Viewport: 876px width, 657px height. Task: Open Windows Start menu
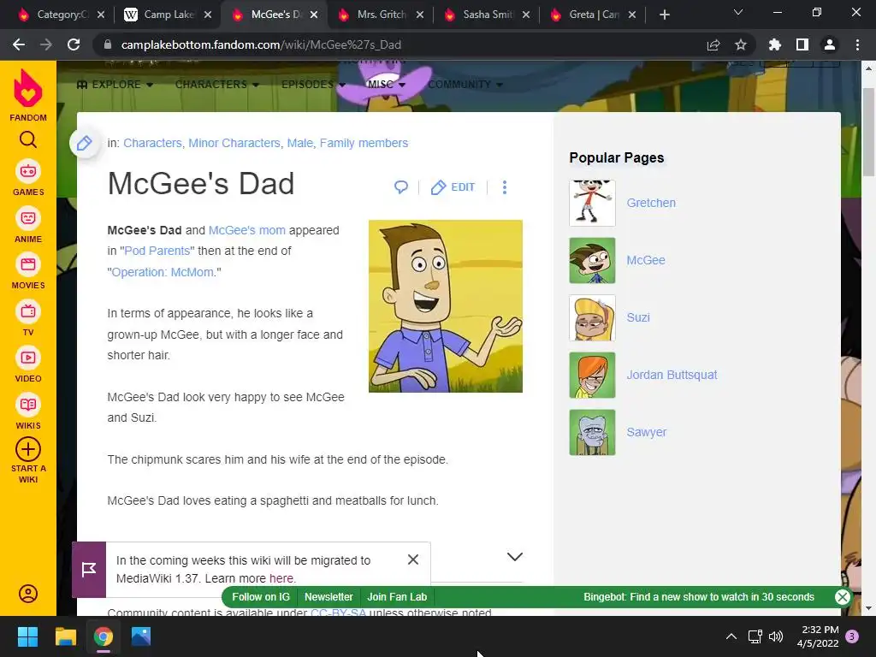[x=27, y=636]
